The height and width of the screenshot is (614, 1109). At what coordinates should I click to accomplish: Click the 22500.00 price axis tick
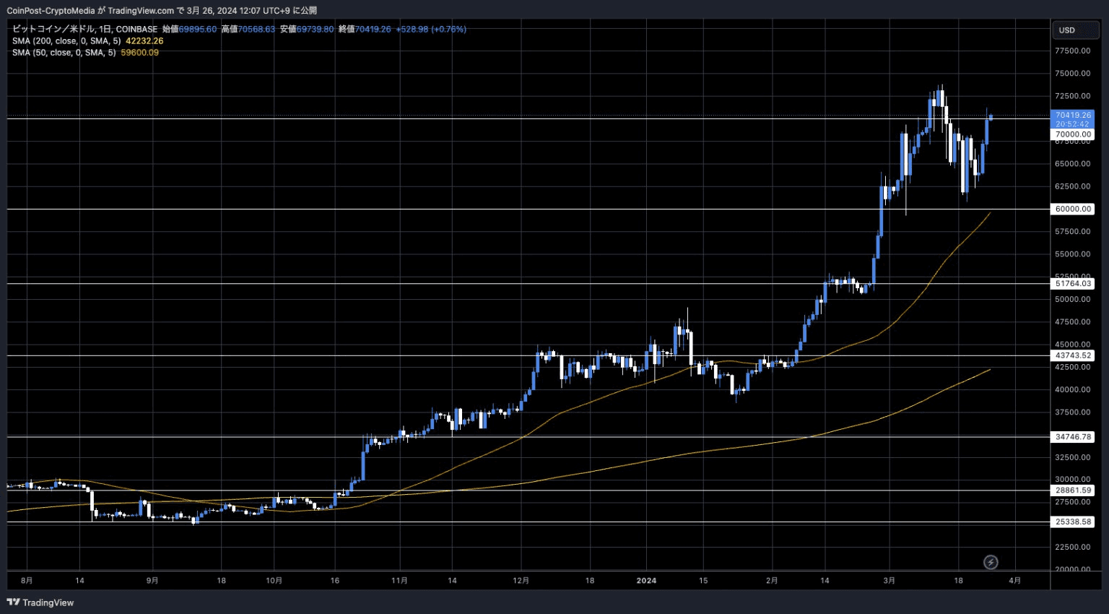1072,548
